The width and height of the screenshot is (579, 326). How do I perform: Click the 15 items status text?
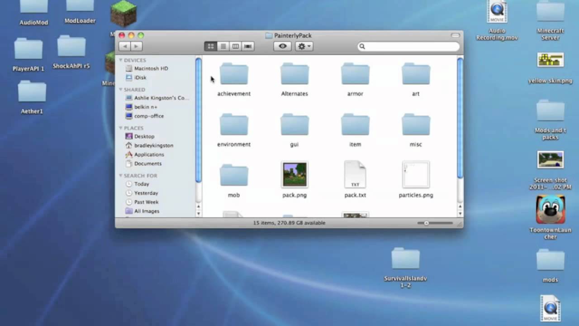(289, 223)
